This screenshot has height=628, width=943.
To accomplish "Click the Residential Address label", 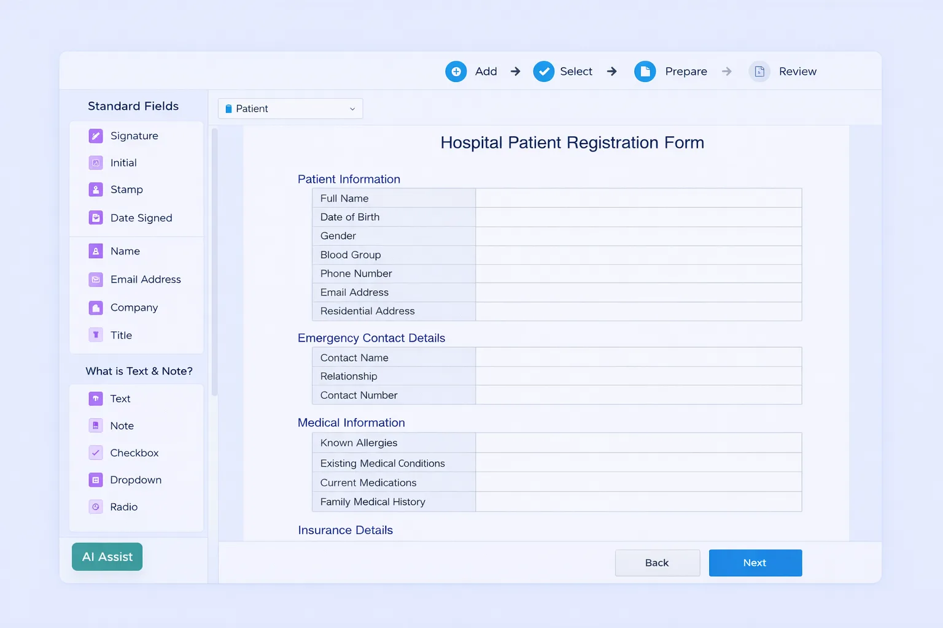I will pyautogui.click(x=367, y=311).
